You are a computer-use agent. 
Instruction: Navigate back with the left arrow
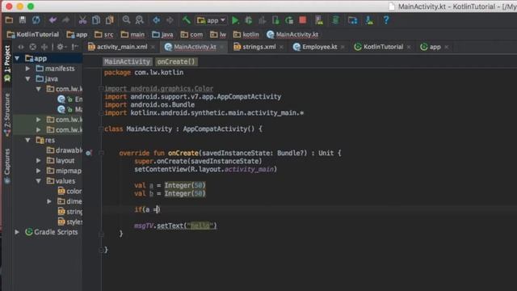click(156, 20)
